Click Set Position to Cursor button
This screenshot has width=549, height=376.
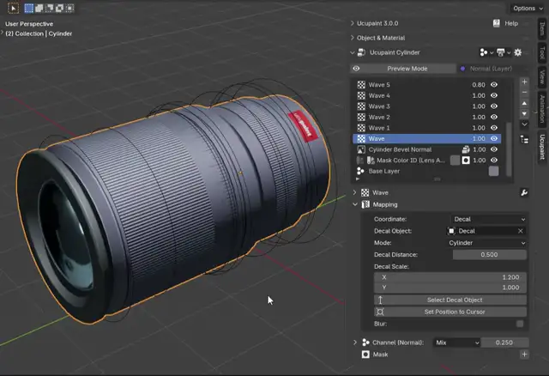pos(449,312)
